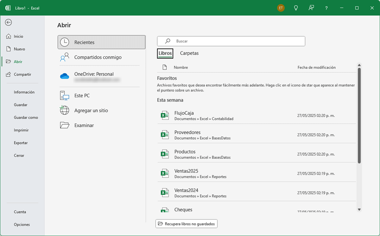Image resolution: width=380 pixels, height=236 pixels.
Task: Click the Buscar search field
Action: pyautogui.click(x=231, y=41)
